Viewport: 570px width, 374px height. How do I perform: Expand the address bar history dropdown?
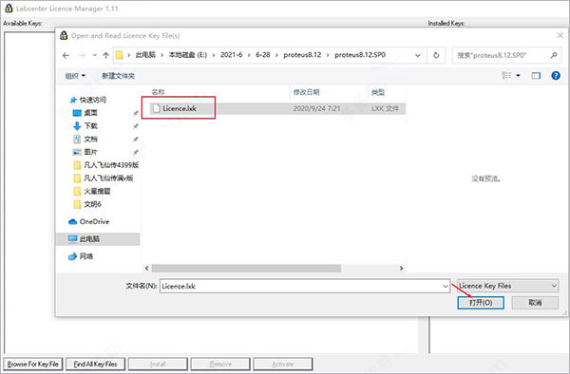418,55
